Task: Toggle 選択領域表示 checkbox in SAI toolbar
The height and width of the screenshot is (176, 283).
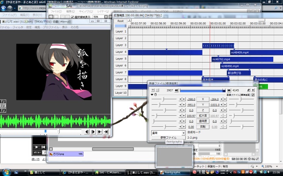Action: [73, 17]
